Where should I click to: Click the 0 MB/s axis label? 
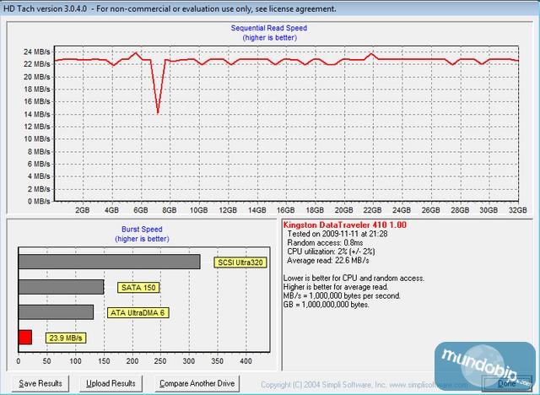(x=39, y=201)
